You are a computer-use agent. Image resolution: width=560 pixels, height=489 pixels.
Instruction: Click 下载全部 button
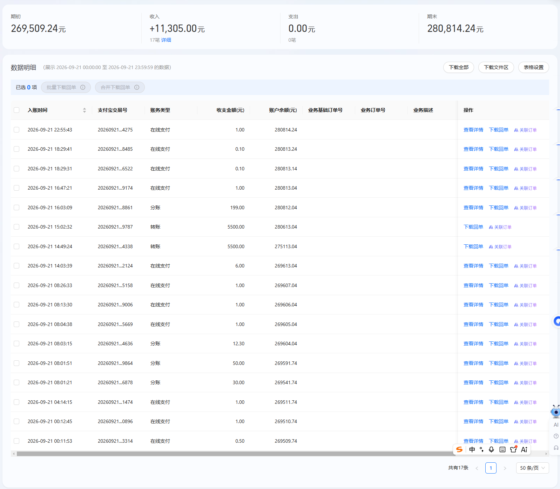click(x=458, y=67)
